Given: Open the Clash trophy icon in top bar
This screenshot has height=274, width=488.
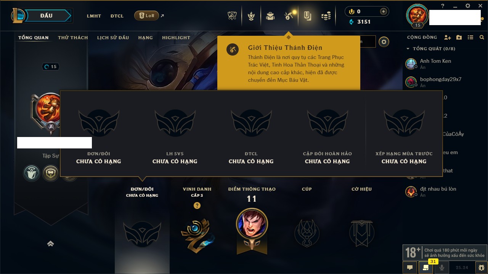Looking at the screenshot, I should 232,16.
